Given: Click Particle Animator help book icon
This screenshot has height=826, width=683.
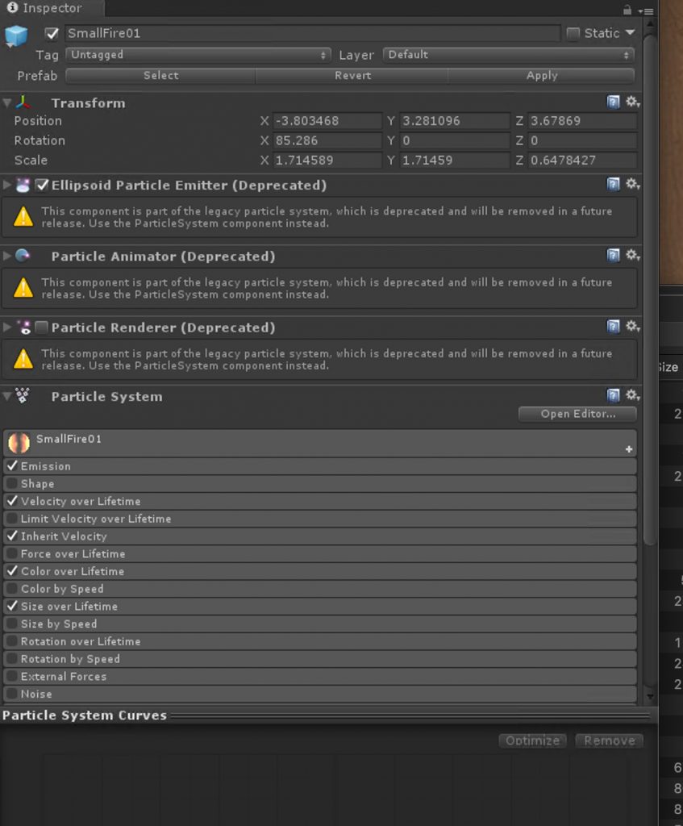Looking at the screenshot, I should click(613, 256).
